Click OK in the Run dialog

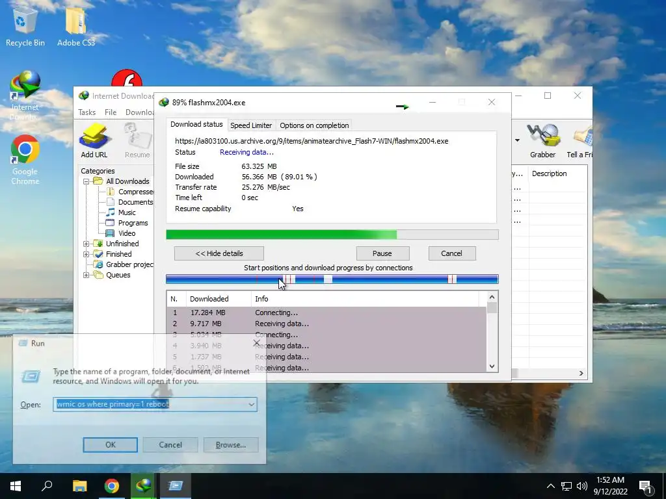[110, 444]
